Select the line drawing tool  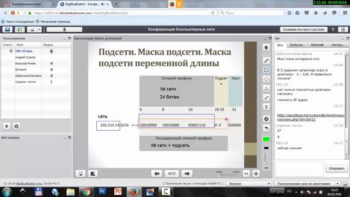(x=266, y=98)
